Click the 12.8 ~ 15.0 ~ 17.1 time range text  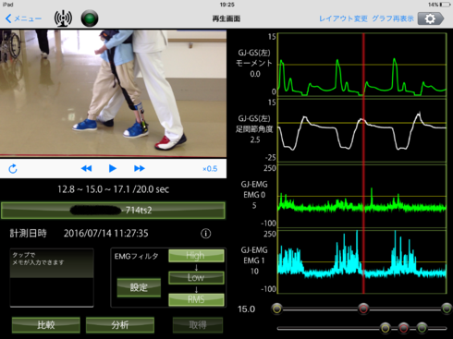pos(113,189)
